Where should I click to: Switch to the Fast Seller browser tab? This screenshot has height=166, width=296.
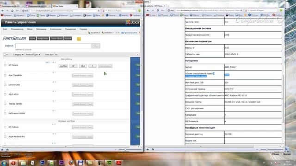[x=64, y=6]
